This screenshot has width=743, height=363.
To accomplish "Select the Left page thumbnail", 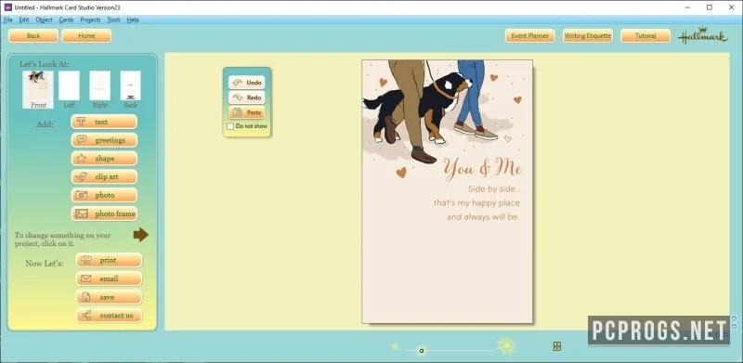I will point(69,85).
